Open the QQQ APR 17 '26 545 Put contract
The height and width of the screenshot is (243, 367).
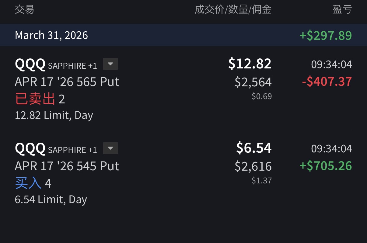click(67, 166)
